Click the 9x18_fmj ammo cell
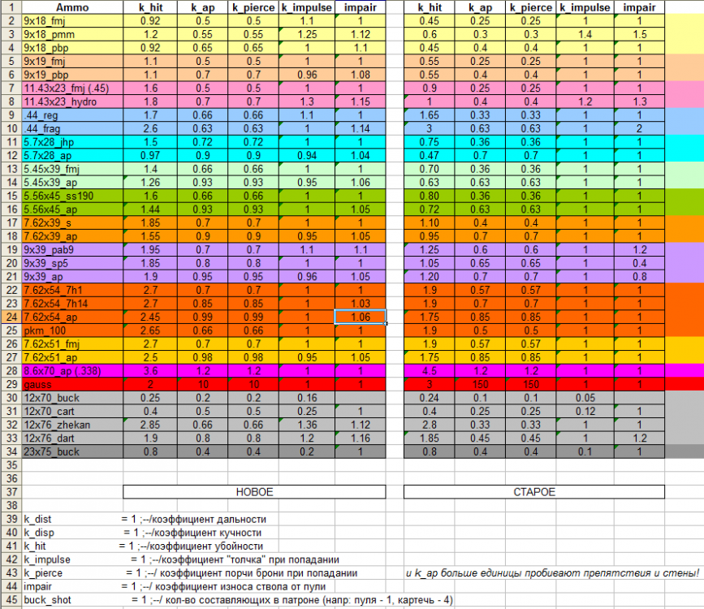 72,20
